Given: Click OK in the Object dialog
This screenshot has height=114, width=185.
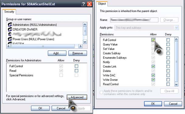Looking at the screenshot, I should click(153, 104).
